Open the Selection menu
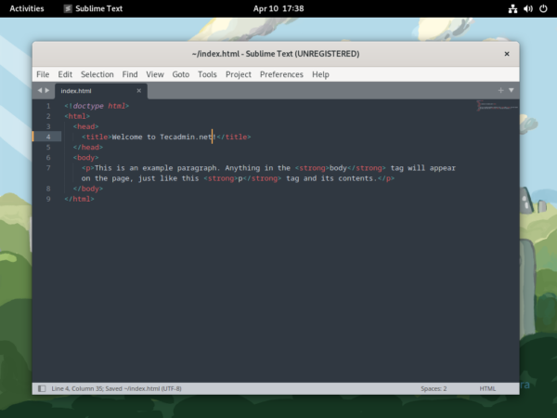The image size is (557, 418). click(x=97, y=74)
